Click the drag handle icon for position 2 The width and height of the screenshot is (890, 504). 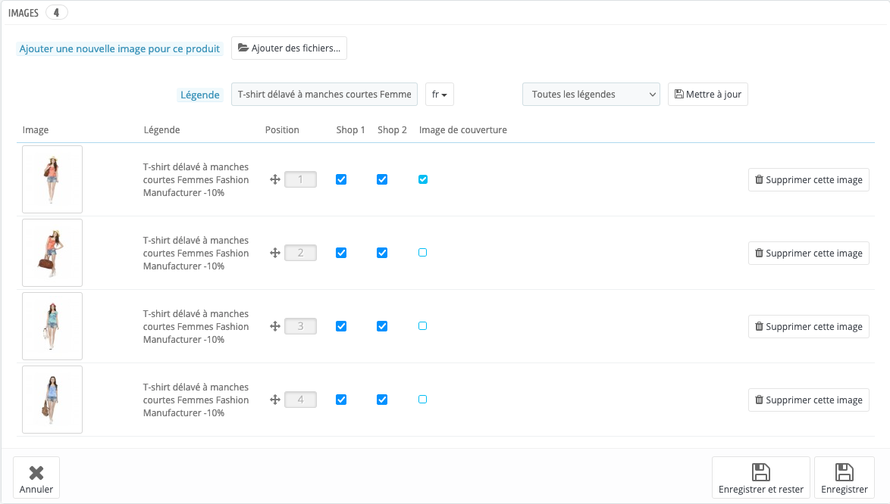275,253
